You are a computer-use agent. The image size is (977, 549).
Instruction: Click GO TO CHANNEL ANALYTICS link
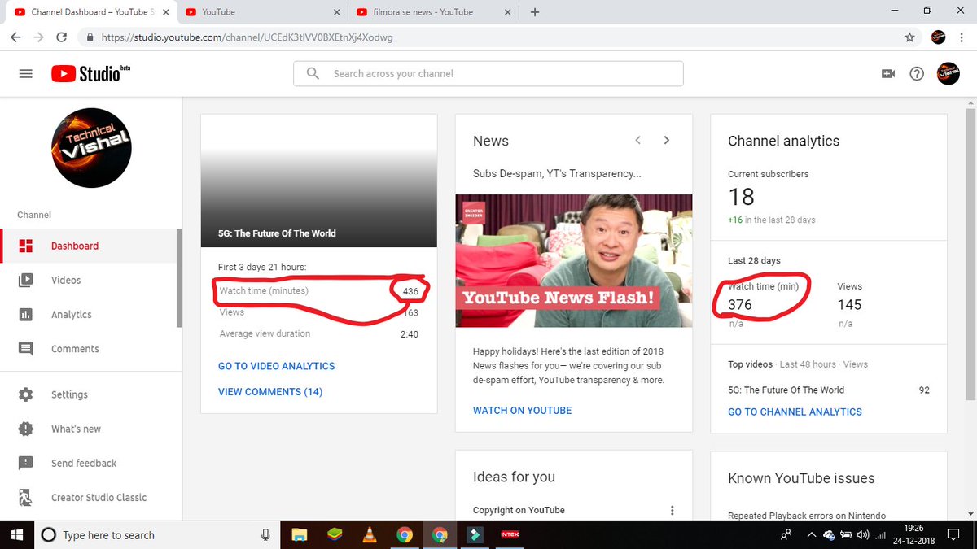pyautogui.click(x=795, y=412)
